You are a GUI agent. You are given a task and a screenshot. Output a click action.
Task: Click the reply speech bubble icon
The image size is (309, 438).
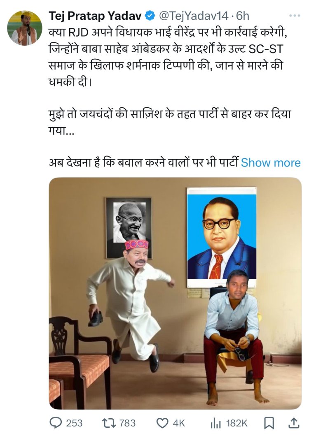click(x=56, y=423)
